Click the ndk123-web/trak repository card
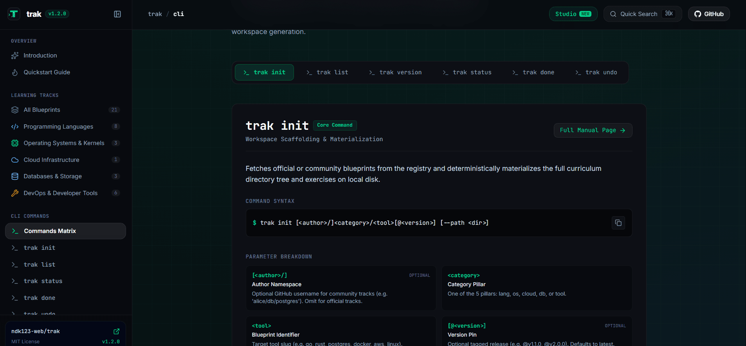Image resolution: width=746 pixels, height=346 pixels. [x=65, y=334]
